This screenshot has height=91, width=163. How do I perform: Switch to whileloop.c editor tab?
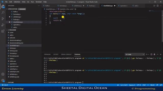click(78, 6)
